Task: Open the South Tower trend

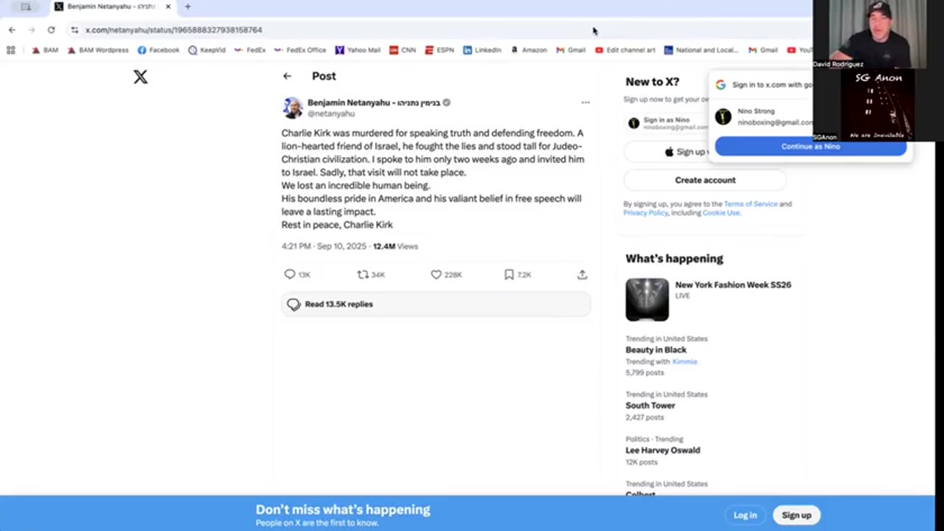Action: coord(650,406)
